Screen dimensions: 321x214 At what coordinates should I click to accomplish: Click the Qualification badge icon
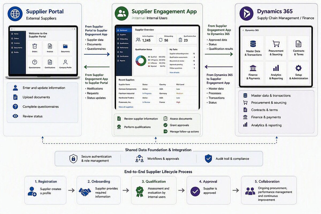(x=139, y=192)
